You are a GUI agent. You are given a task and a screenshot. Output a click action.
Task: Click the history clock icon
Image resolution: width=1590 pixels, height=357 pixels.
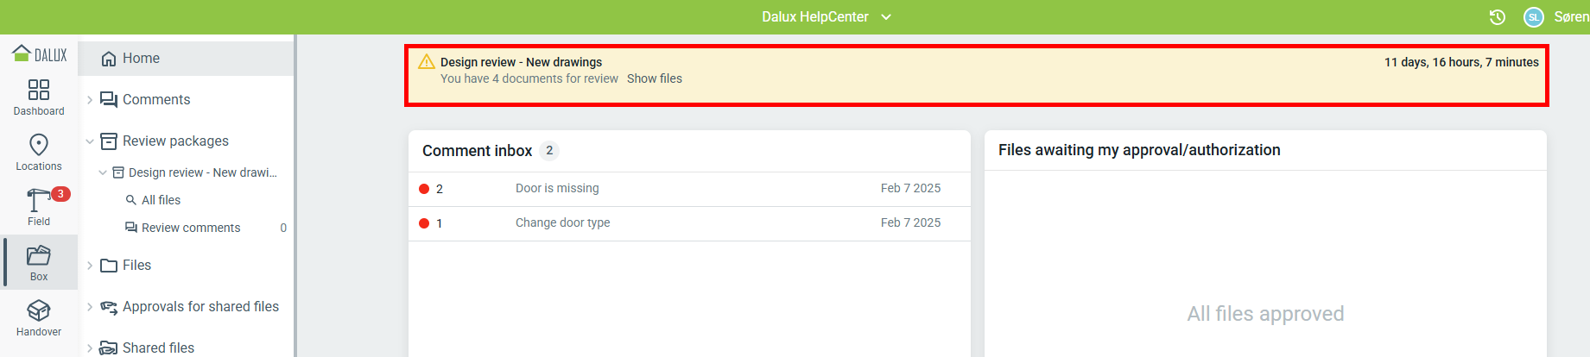tap(1498, 17)
